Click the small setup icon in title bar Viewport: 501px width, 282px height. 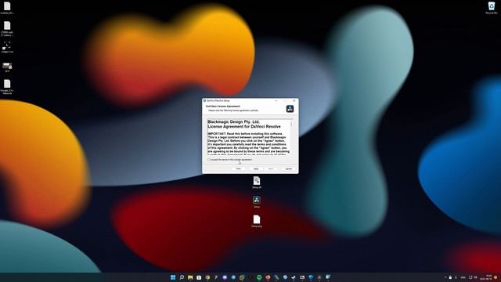[x=204, y=100]
